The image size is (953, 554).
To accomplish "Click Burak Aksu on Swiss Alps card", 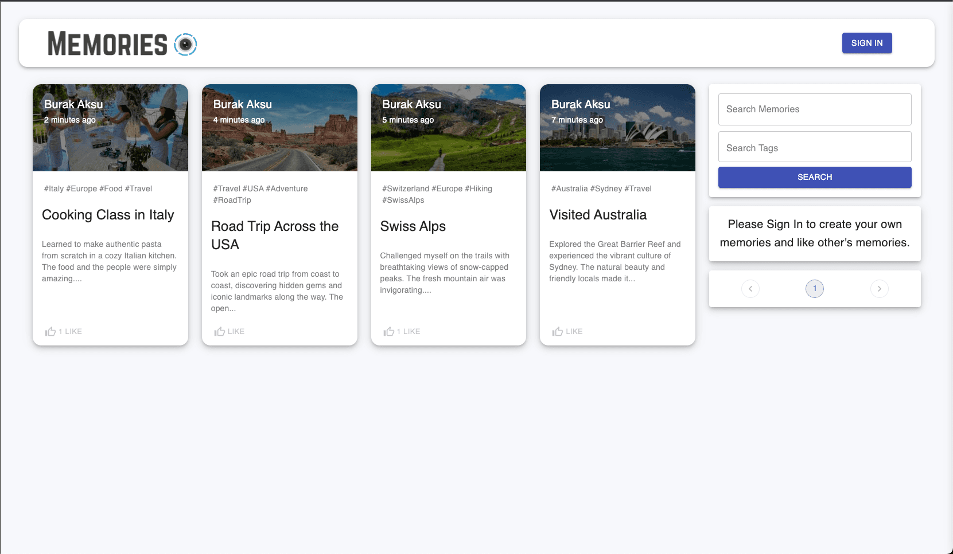I will [x=411, y=104].
